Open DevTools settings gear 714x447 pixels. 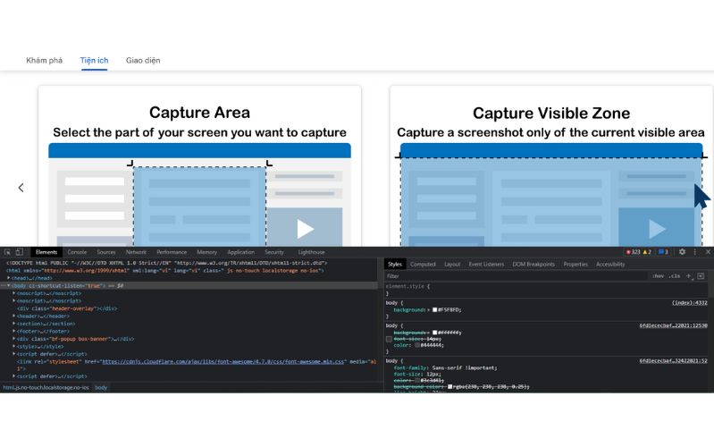pos(682,251)
